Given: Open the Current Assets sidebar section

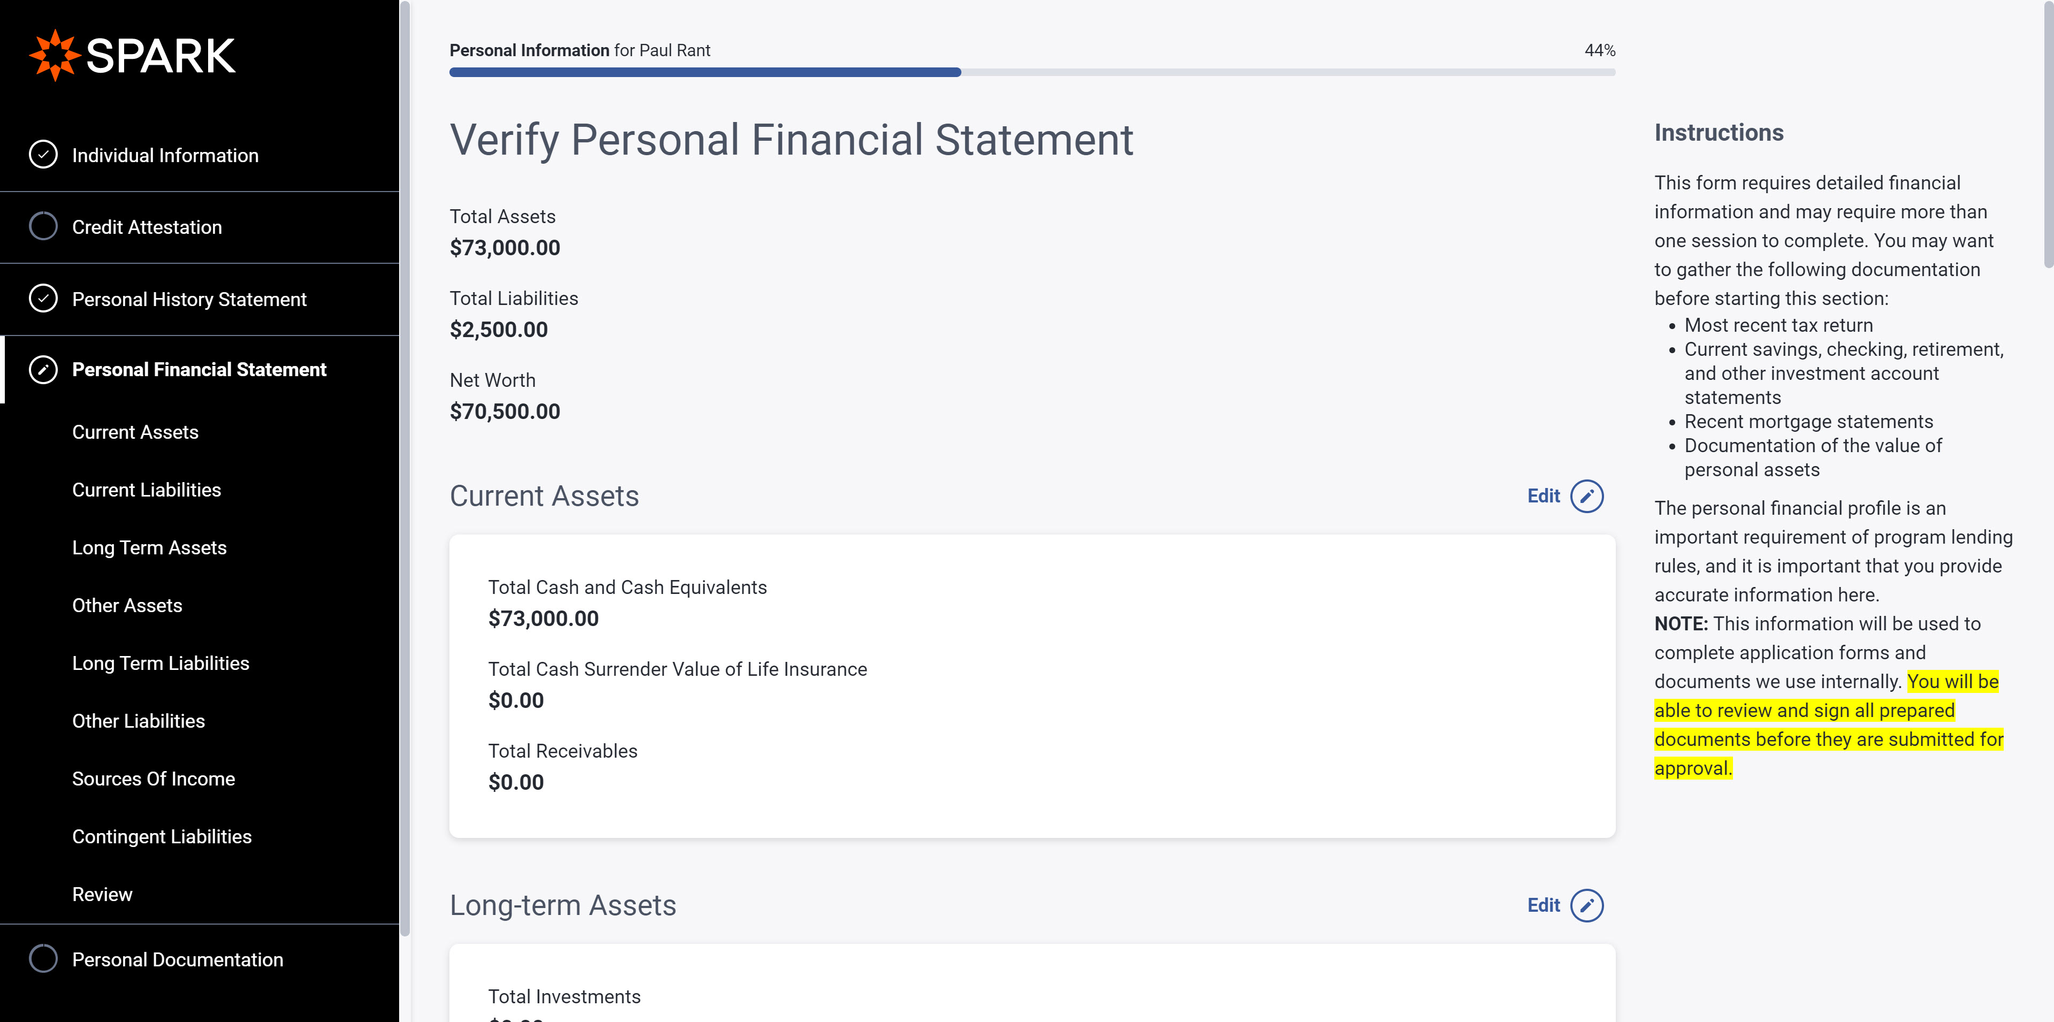Looking at the screenshot, I should [x=135, y=432].
